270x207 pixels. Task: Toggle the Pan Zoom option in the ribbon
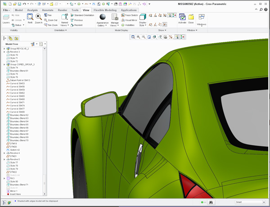(x=50, y=25)
